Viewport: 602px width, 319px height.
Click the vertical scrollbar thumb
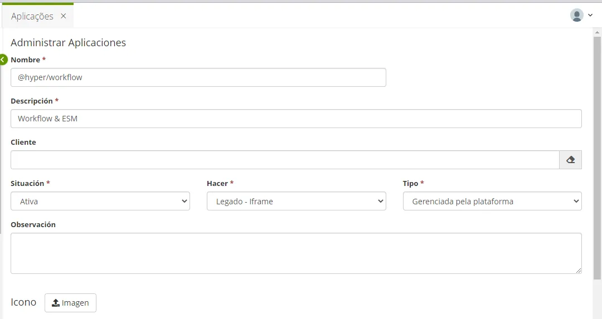(597, 157)
